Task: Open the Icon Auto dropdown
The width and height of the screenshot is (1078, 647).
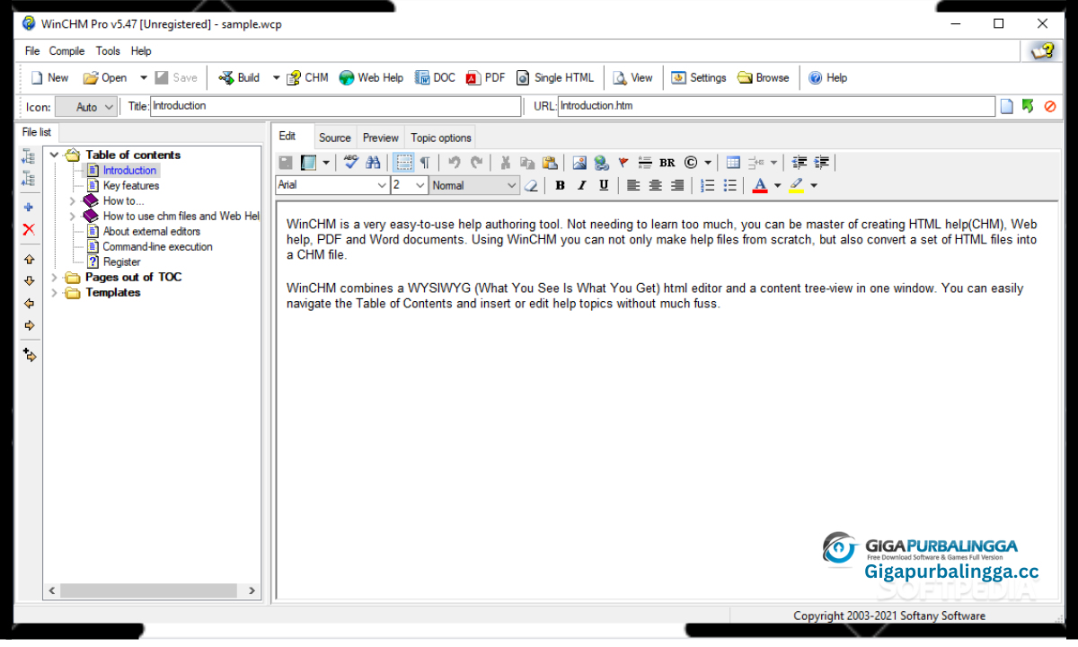Action: click(x=85, y=107)
